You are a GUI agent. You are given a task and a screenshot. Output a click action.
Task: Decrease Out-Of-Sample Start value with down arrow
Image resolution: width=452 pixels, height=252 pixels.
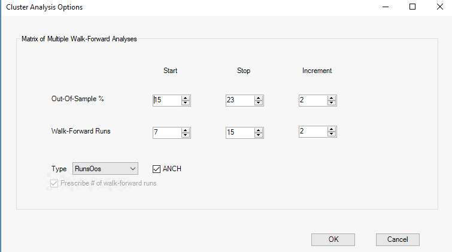186,103
